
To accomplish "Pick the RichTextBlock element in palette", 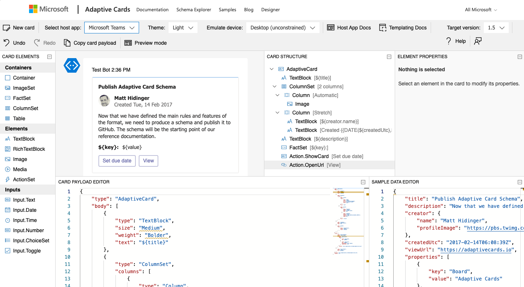I will pyautogui.click(x=28, y=149).
